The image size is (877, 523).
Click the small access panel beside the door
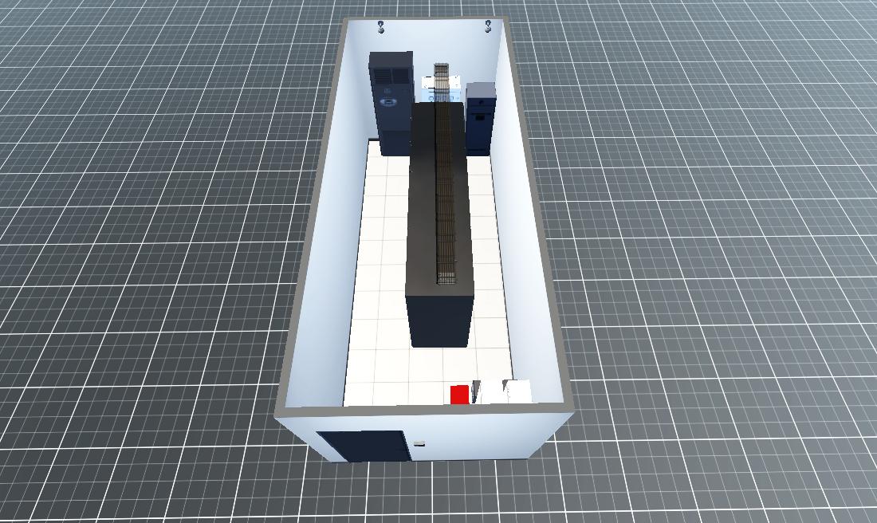tap(418, 442)
